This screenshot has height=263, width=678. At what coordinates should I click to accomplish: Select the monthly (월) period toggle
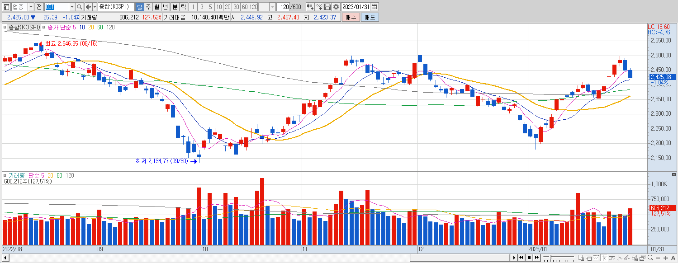pyautogui.click(x=156, y=7)
